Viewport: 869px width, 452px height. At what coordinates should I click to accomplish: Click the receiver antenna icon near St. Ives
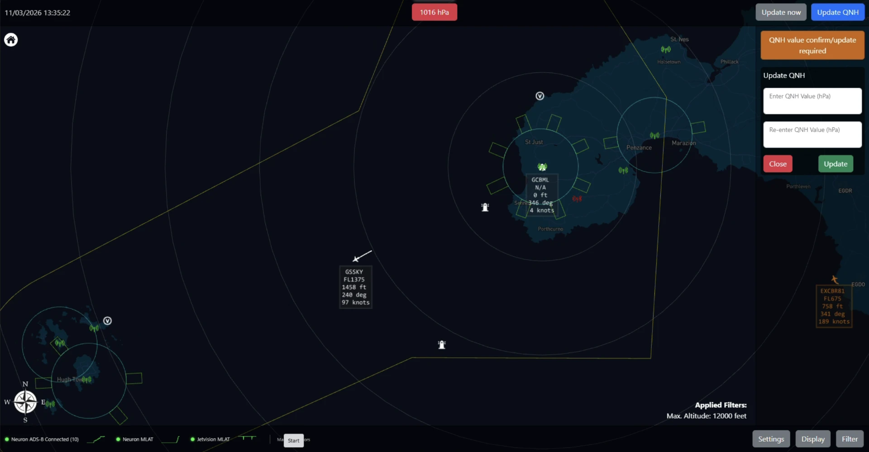click(666, 49)
